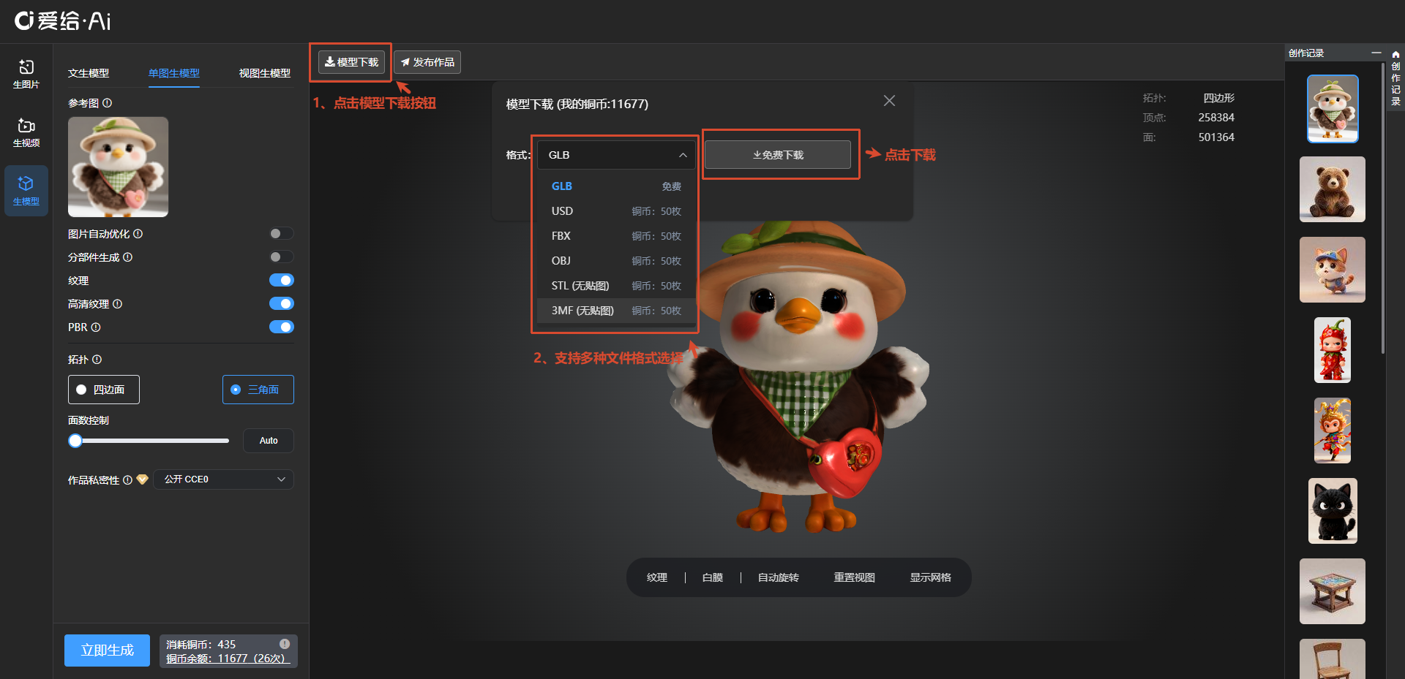Viewport: 1405px width, 679px height.
Task: Click the 创作记录 panel scrollbar
Action: [x=1382, y=208]
